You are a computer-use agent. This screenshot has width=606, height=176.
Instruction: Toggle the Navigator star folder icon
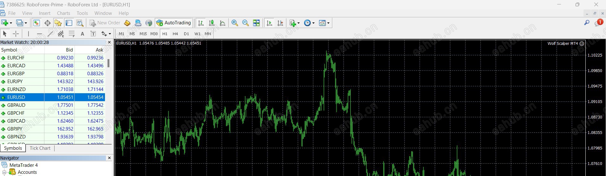pyautogui.click(x=58, y=23)
